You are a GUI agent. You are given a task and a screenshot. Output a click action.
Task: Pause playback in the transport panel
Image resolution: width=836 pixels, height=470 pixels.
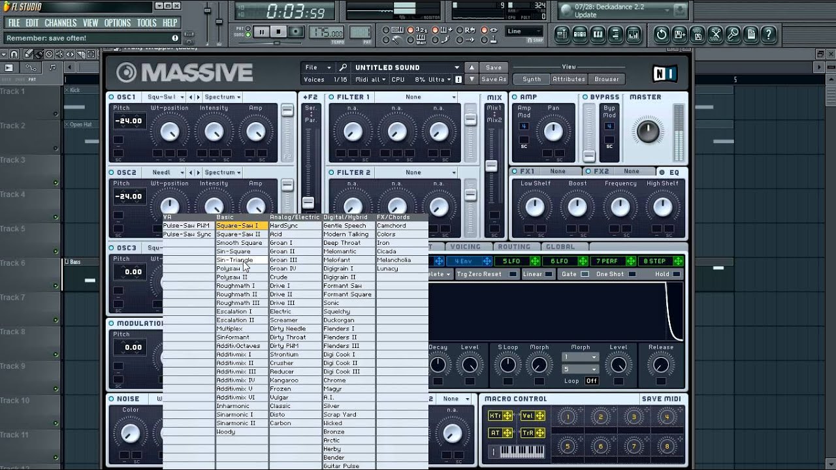click(261, 31)
